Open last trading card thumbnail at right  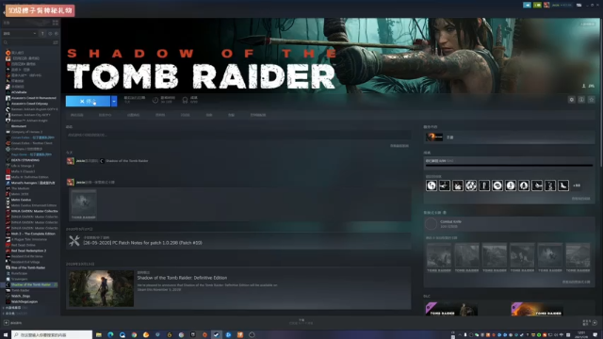click(x=578, y=257)
